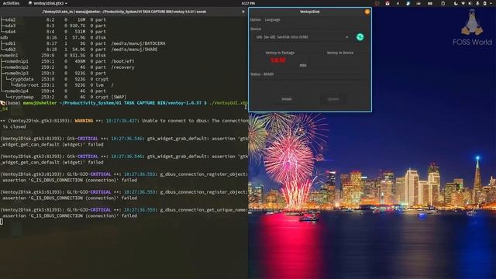Open the SanDisk Ultra device dropdown
The image size is (496, 279).
tap(303, 37)
